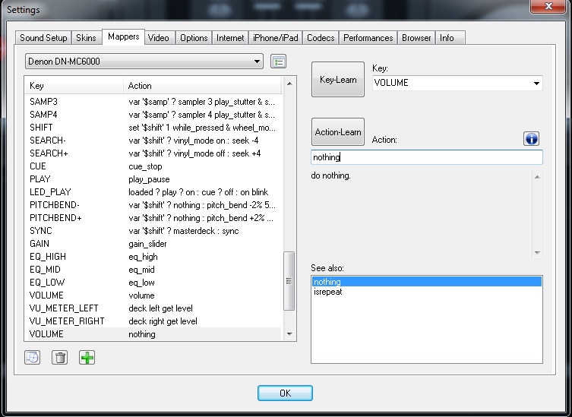Select 'nothing' in the See also list
This screenshot has height=417, width=572.
(x=427, y=282)
